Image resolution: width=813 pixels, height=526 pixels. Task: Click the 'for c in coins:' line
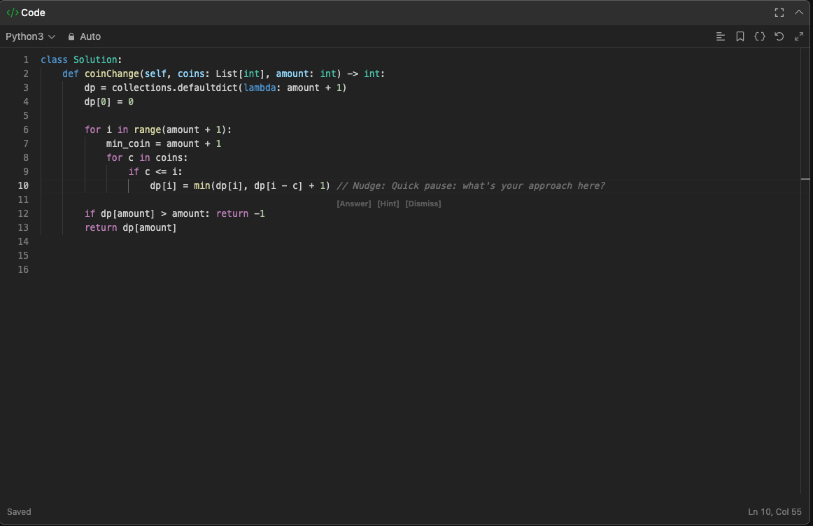click(147, 157)
